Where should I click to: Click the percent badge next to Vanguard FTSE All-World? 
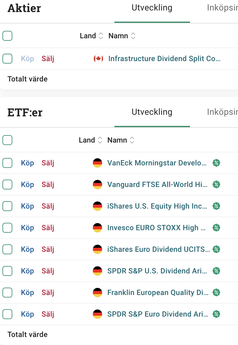tap(216, 185)
